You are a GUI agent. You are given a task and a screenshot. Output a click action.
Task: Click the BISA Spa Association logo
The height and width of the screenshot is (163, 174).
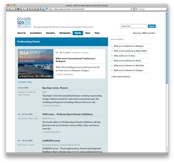[24, 23]
